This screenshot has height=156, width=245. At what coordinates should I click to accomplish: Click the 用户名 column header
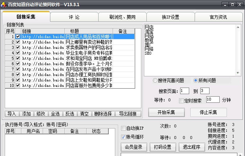pyautogui.click(x=32, y=131)
